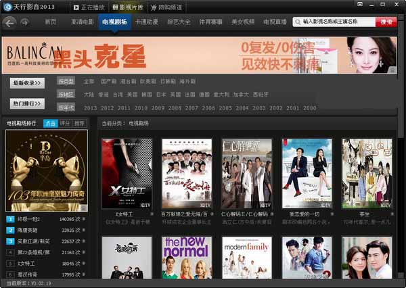The width and height of the screenshot is (406, 288).
Task: Click rank 1 badge for 终极一班2
Action: [x=10, y=219]
